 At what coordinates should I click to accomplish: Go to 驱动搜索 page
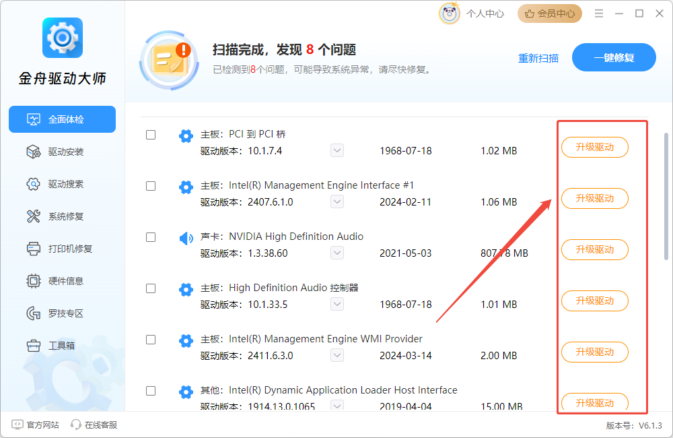click(x=55, y=184)
